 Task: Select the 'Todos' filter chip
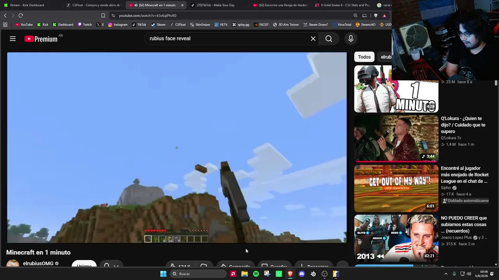click(x=365, y=57)
